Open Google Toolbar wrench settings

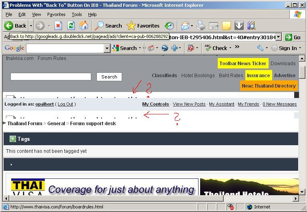260,48
